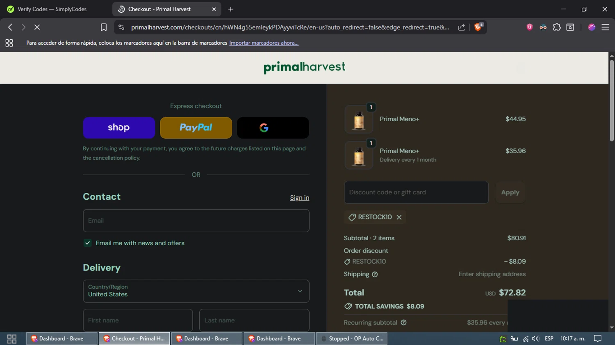Click the Sign in link
The width and height of the screenshot is (615, 345).
click(x=300, y=198)
